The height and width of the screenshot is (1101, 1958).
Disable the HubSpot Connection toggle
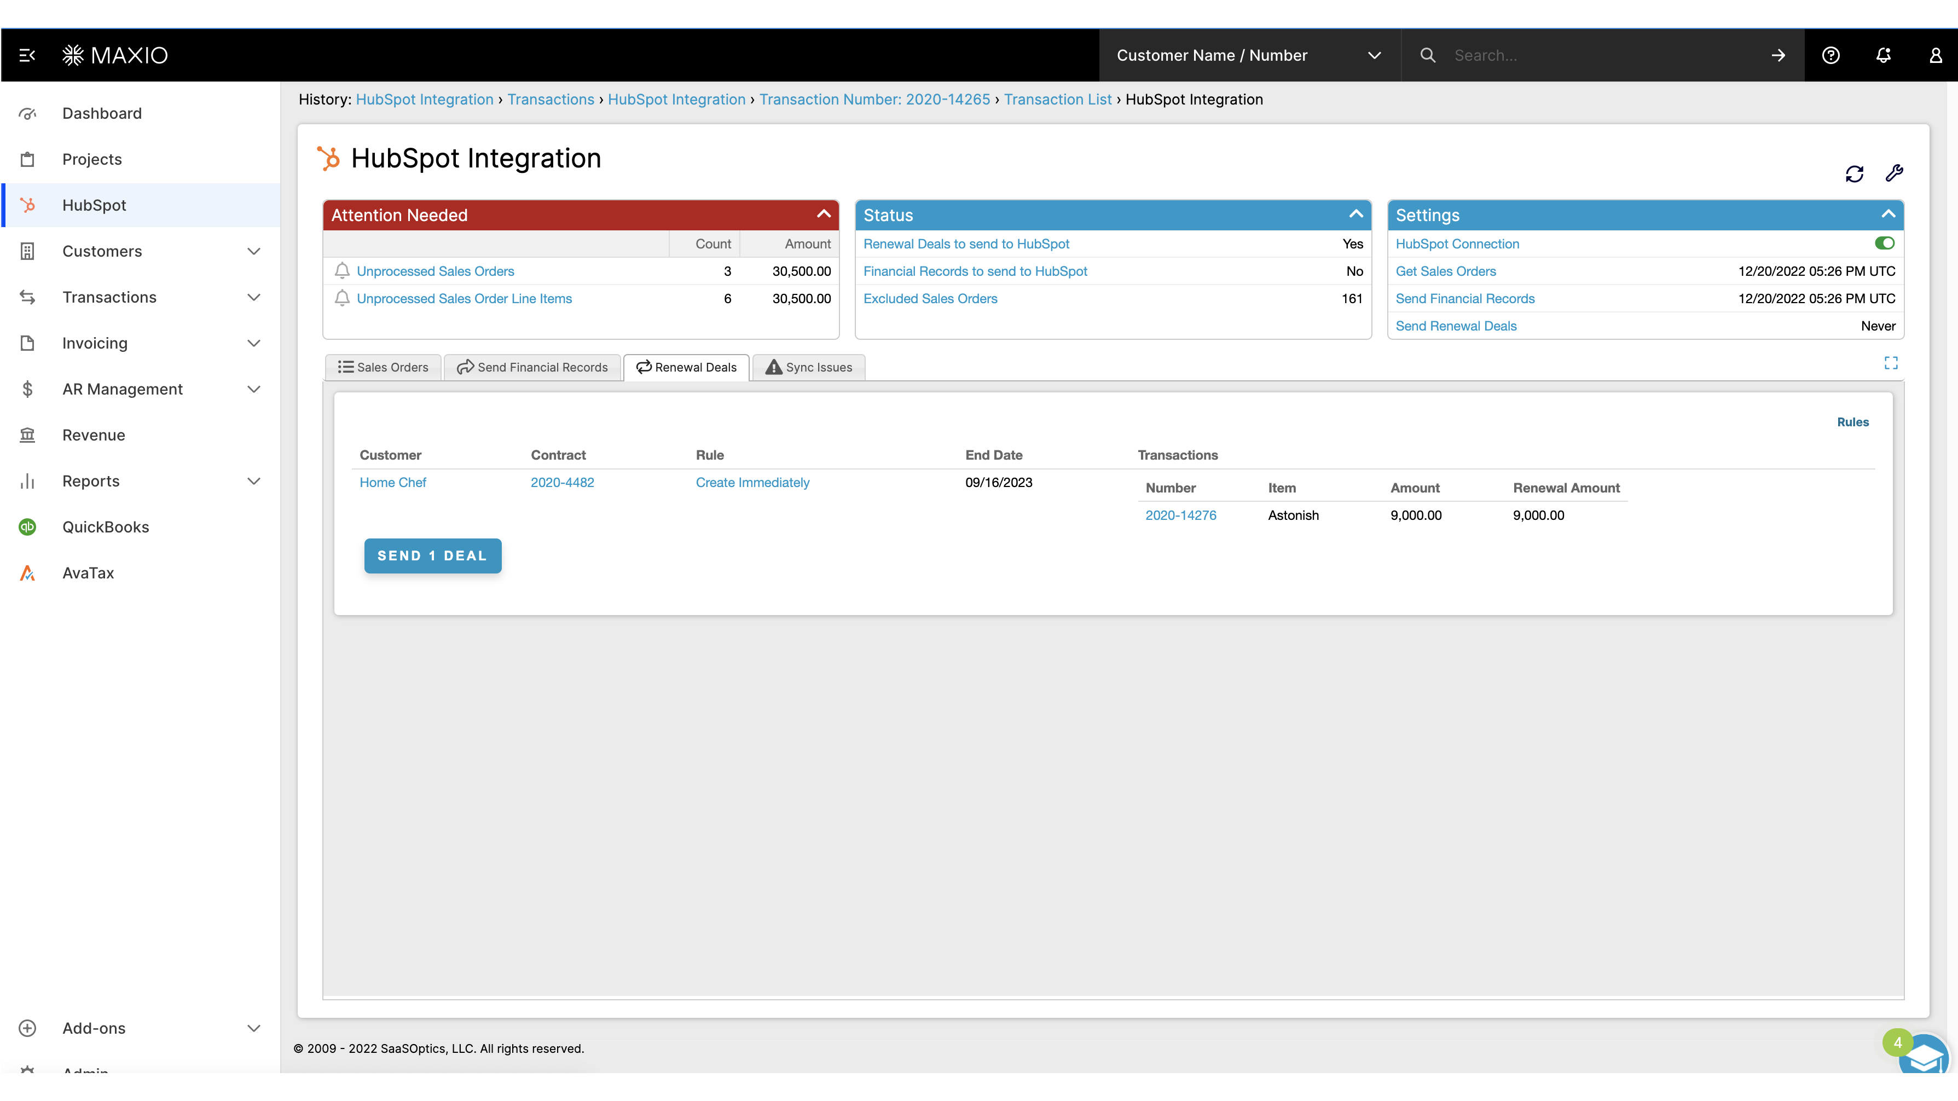(x=1885, y=243)
